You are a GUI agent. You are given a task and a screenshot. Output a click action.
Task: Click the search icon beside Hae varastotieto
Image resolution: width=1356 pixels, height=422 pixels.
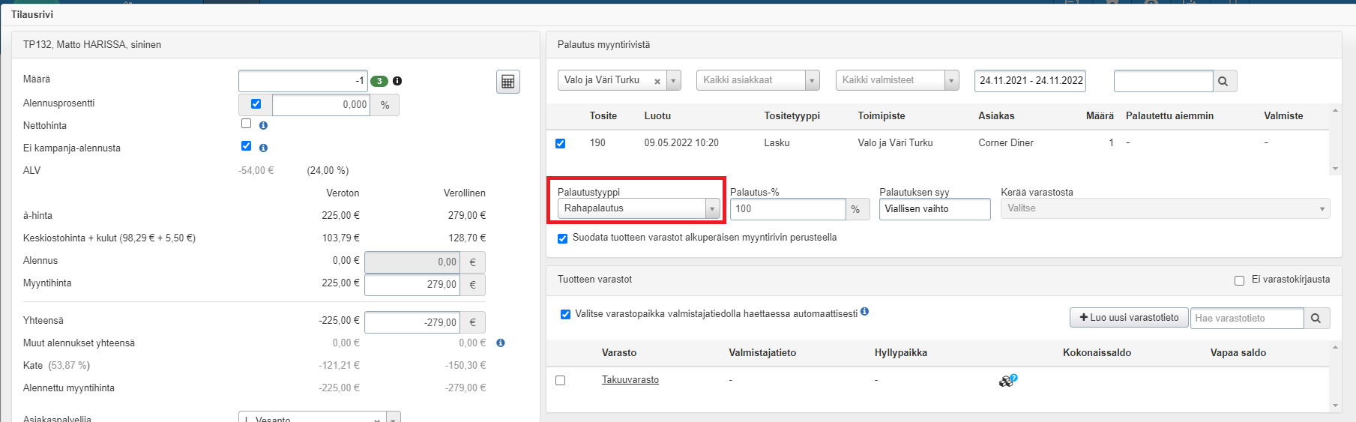tap(1316, 318)
